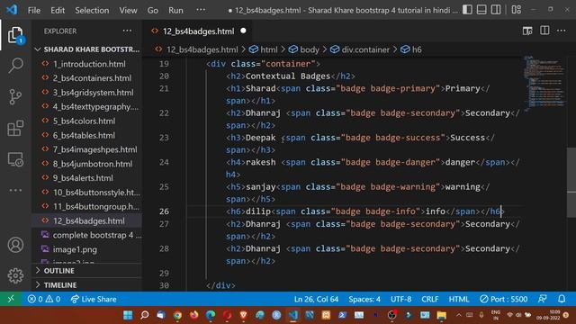This screenshot has height=324, width=576.
Task: Open the Edit menu
Action: click(58, 10)
